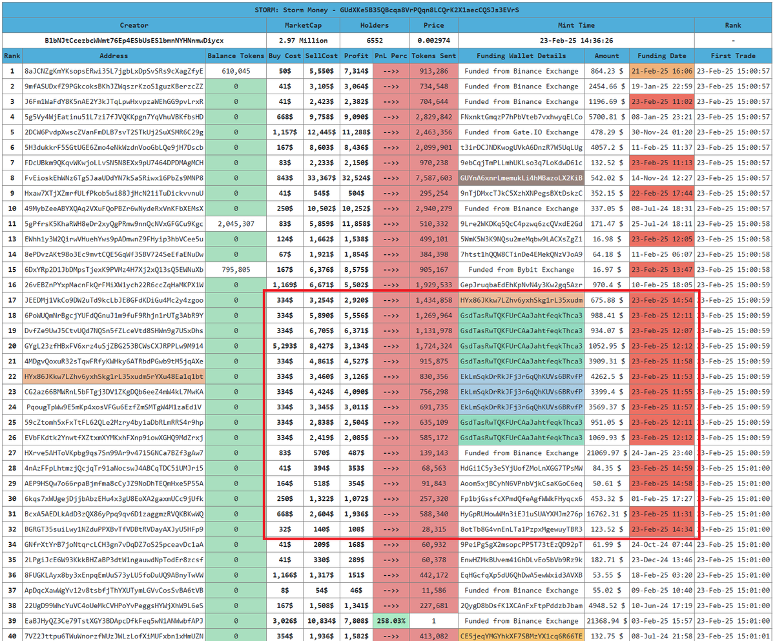Select address 6DxYRp2D1JbDMpsTjexK9PVMz4H7Xj2xQ13sQ5EWNuXb
The image size is (775, 641).
(x=114, y=270)
